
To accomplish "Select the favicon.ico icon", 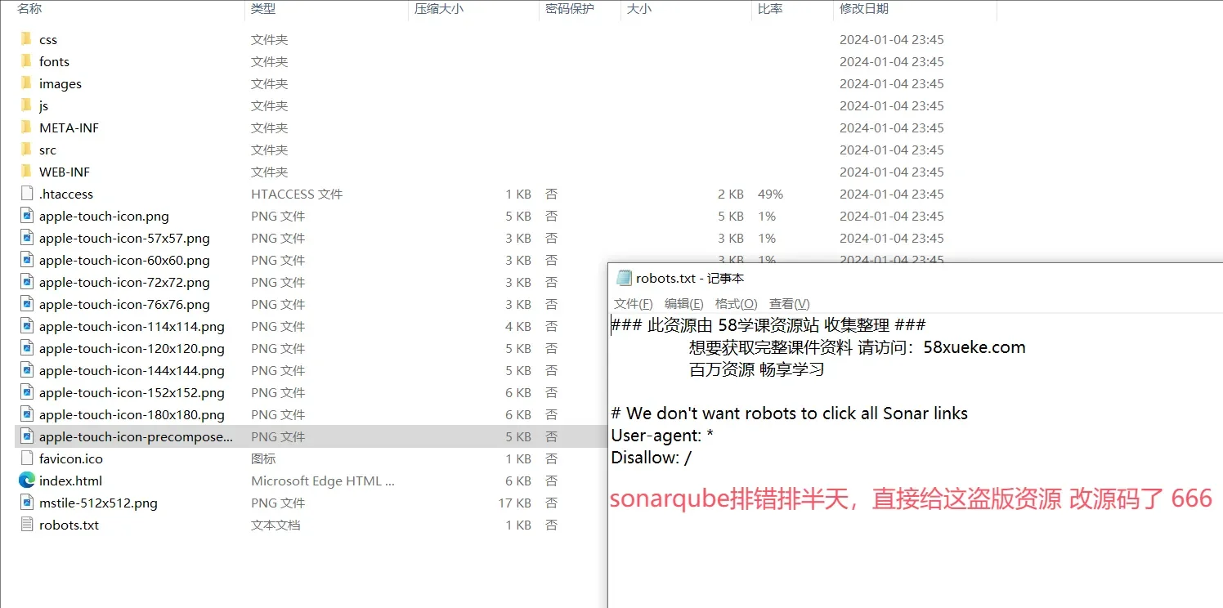I will [x=25, y=458].
